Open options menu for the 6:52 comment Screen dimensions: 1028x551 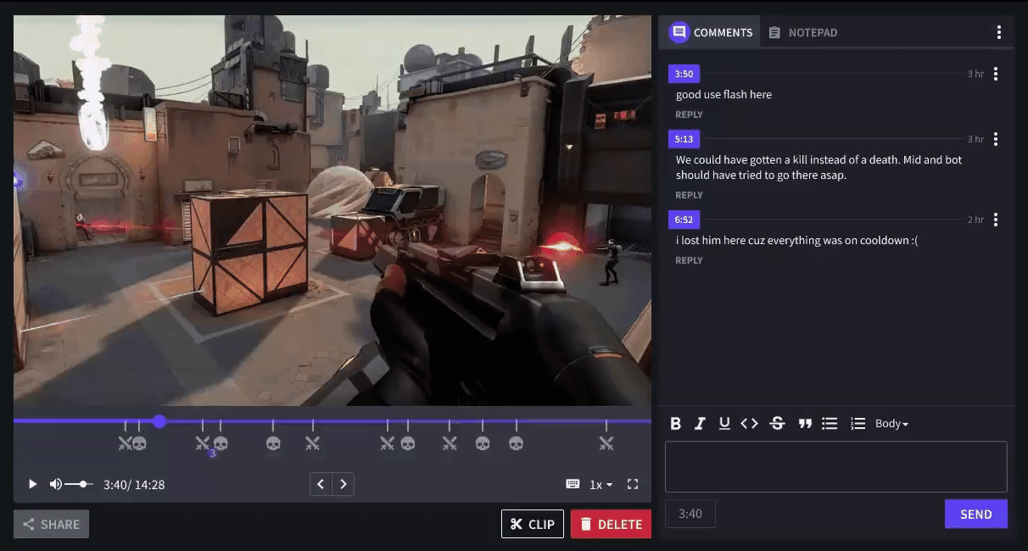pos(995,220)
